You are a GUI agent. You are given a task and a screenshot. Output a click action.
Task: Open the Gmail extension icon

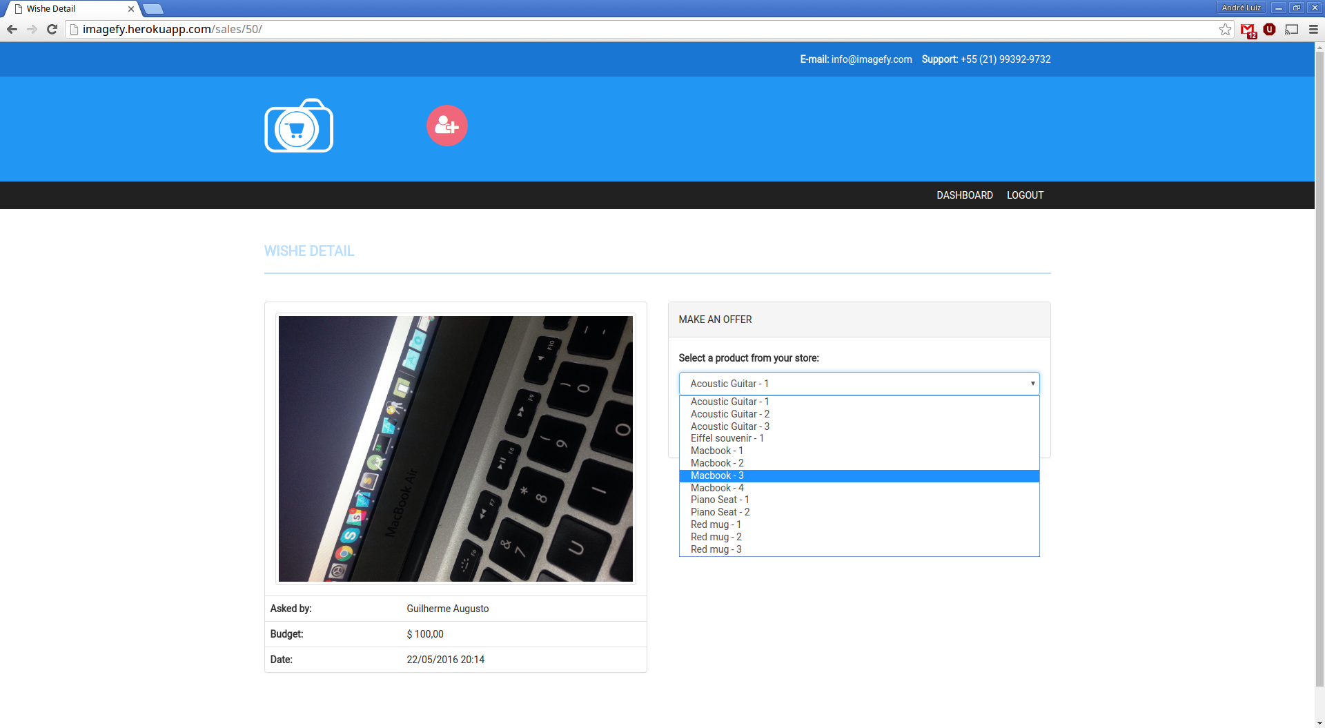click(x=1248, y=30)
